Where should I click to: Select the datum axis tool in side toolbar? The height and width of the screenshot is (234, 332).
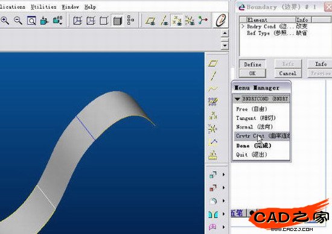(213, 76)
